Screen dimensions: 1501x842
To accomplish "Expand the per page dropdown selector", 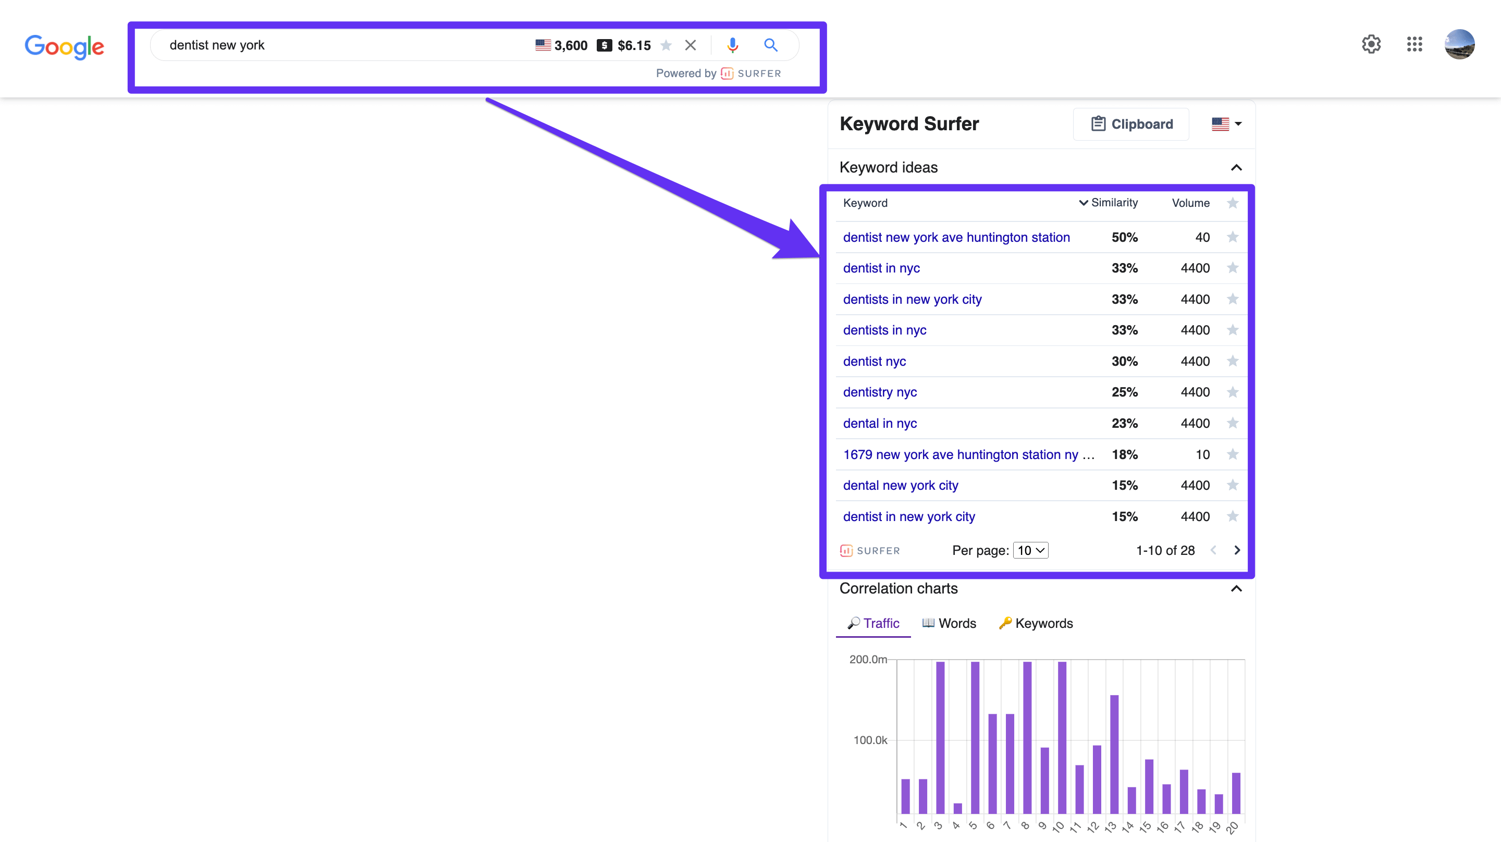I will tap(1031, 549).
